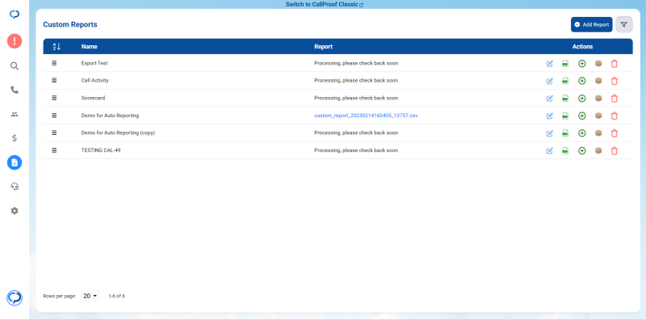The width and height of the screenshot is (646, 320).
Task: Click Scorecard's Processing status text
Action: (x=356, y=98)
